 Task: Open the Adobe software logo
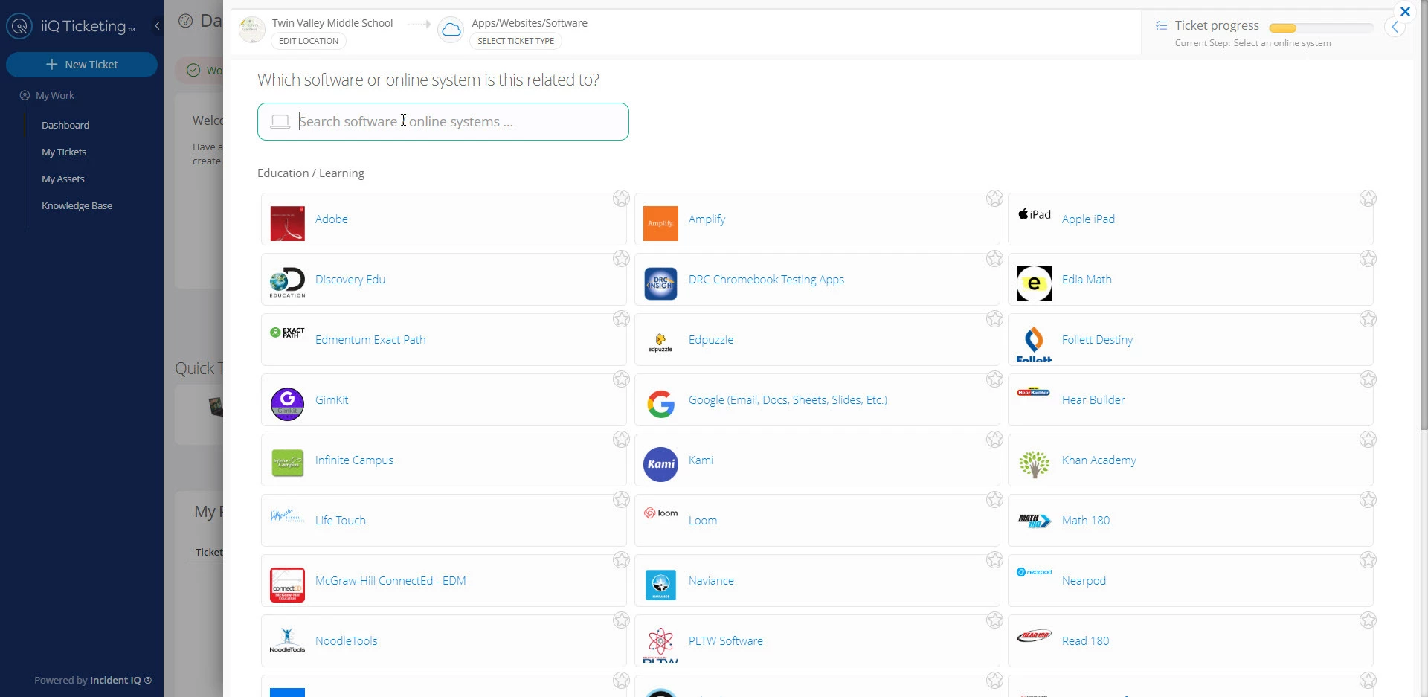tap(287, 223)
